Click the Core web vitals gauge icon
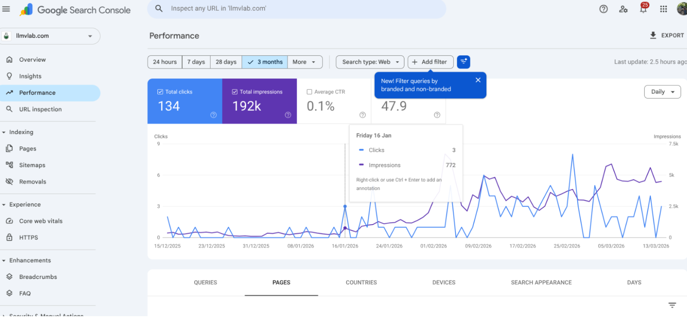This screenshot has height=317, width=687. click(9, 221)
